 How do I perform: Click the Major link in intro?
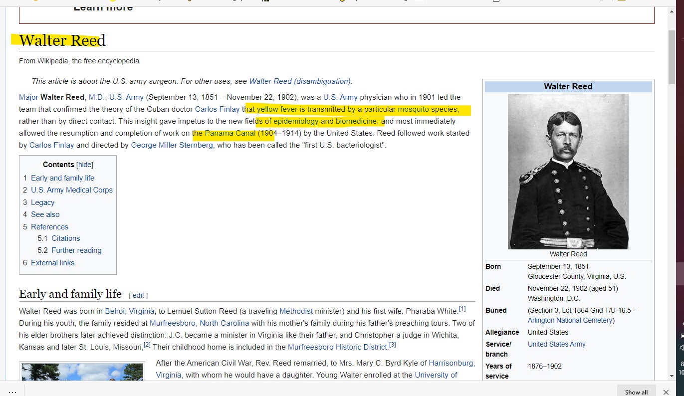pos(28,97)
